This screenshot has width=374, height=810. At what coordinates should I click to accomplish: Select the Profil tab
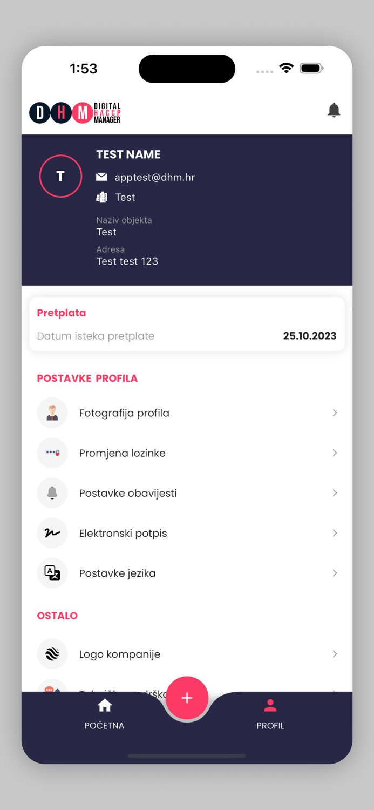click(x=270, y=714)
